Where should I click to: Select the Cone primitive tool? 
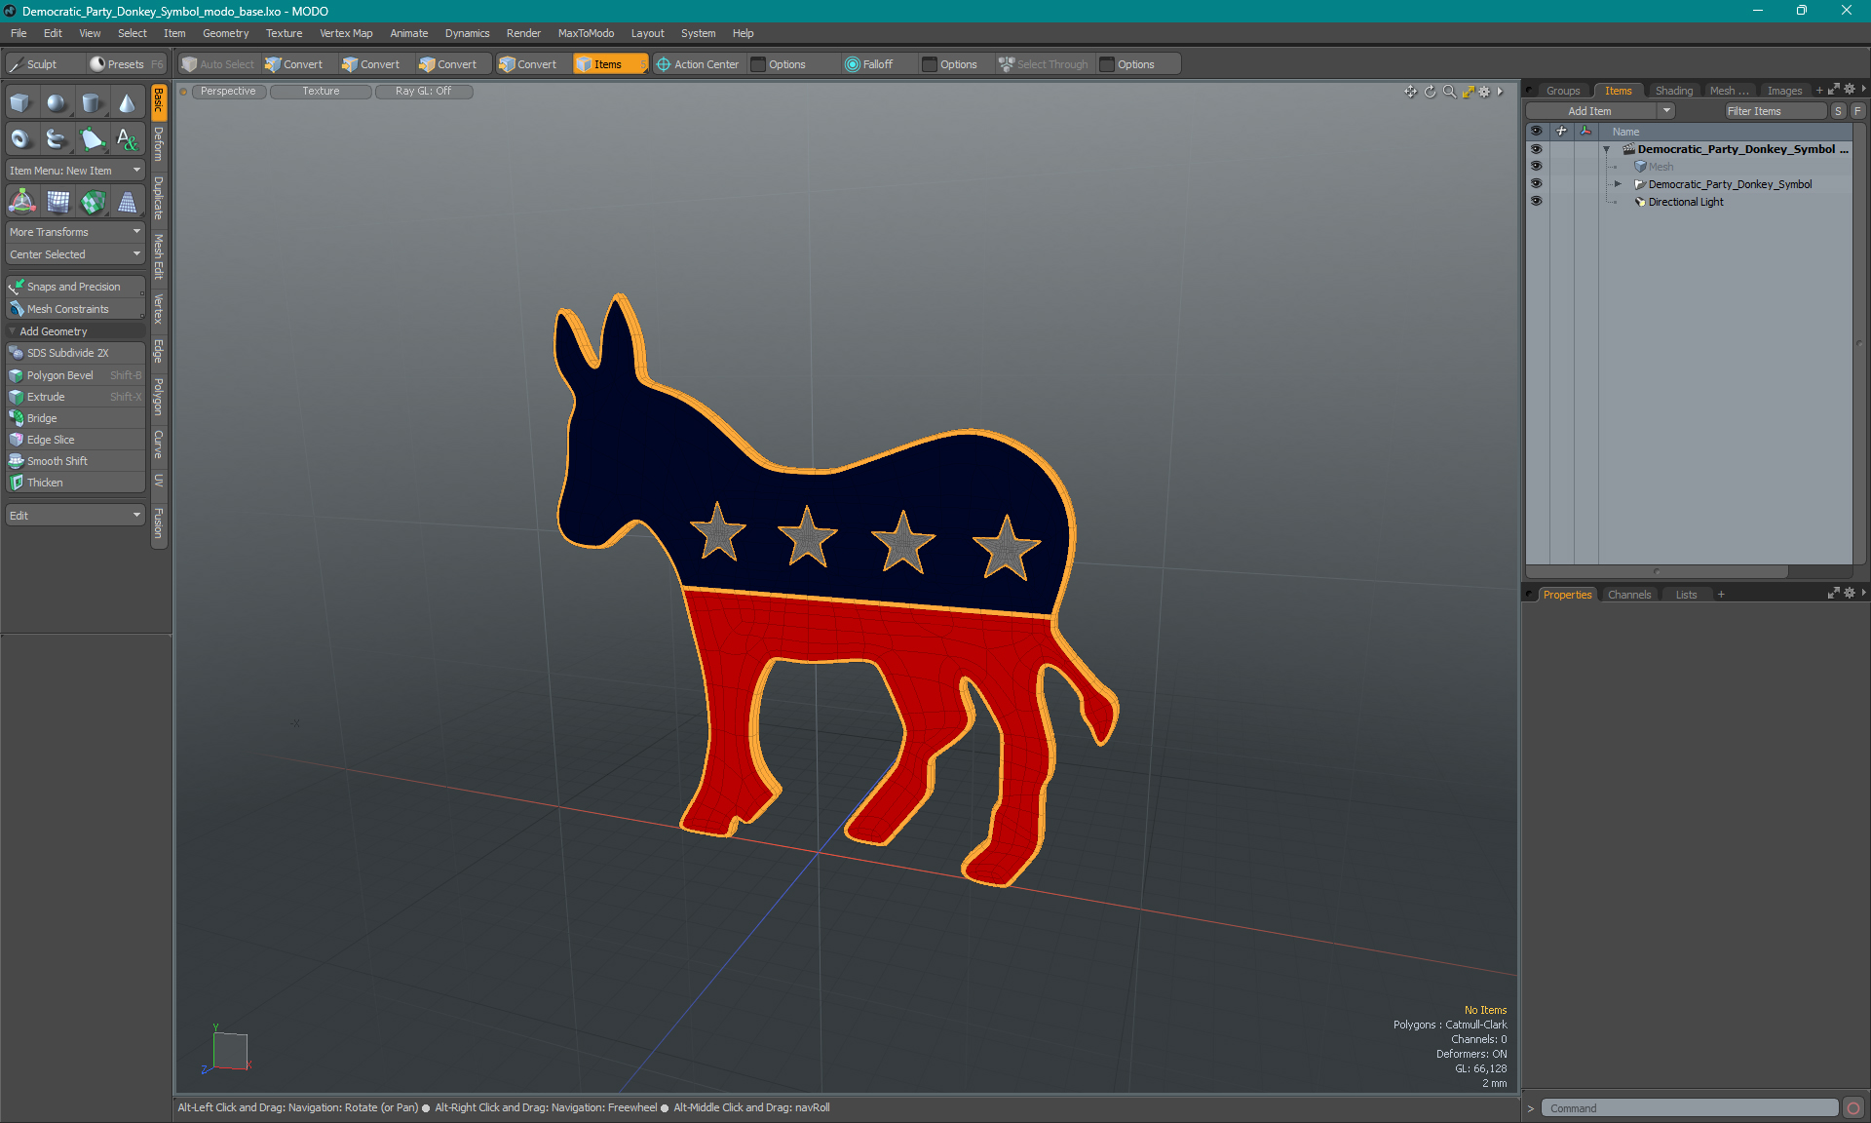pos(127,103)
